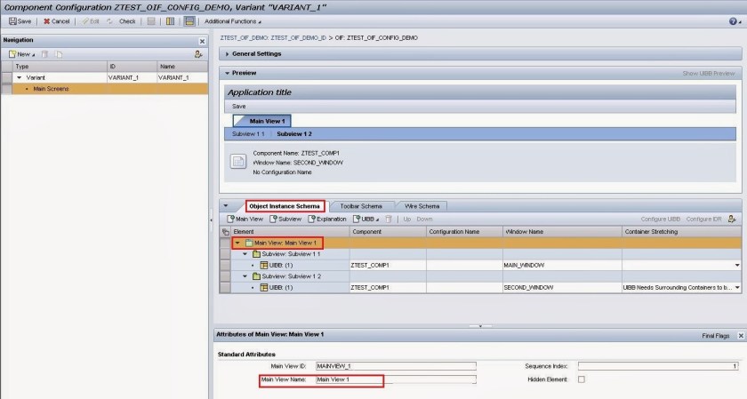Collapse the Preview section
This screenshot has width=747, height=399.
click(228, 73)
